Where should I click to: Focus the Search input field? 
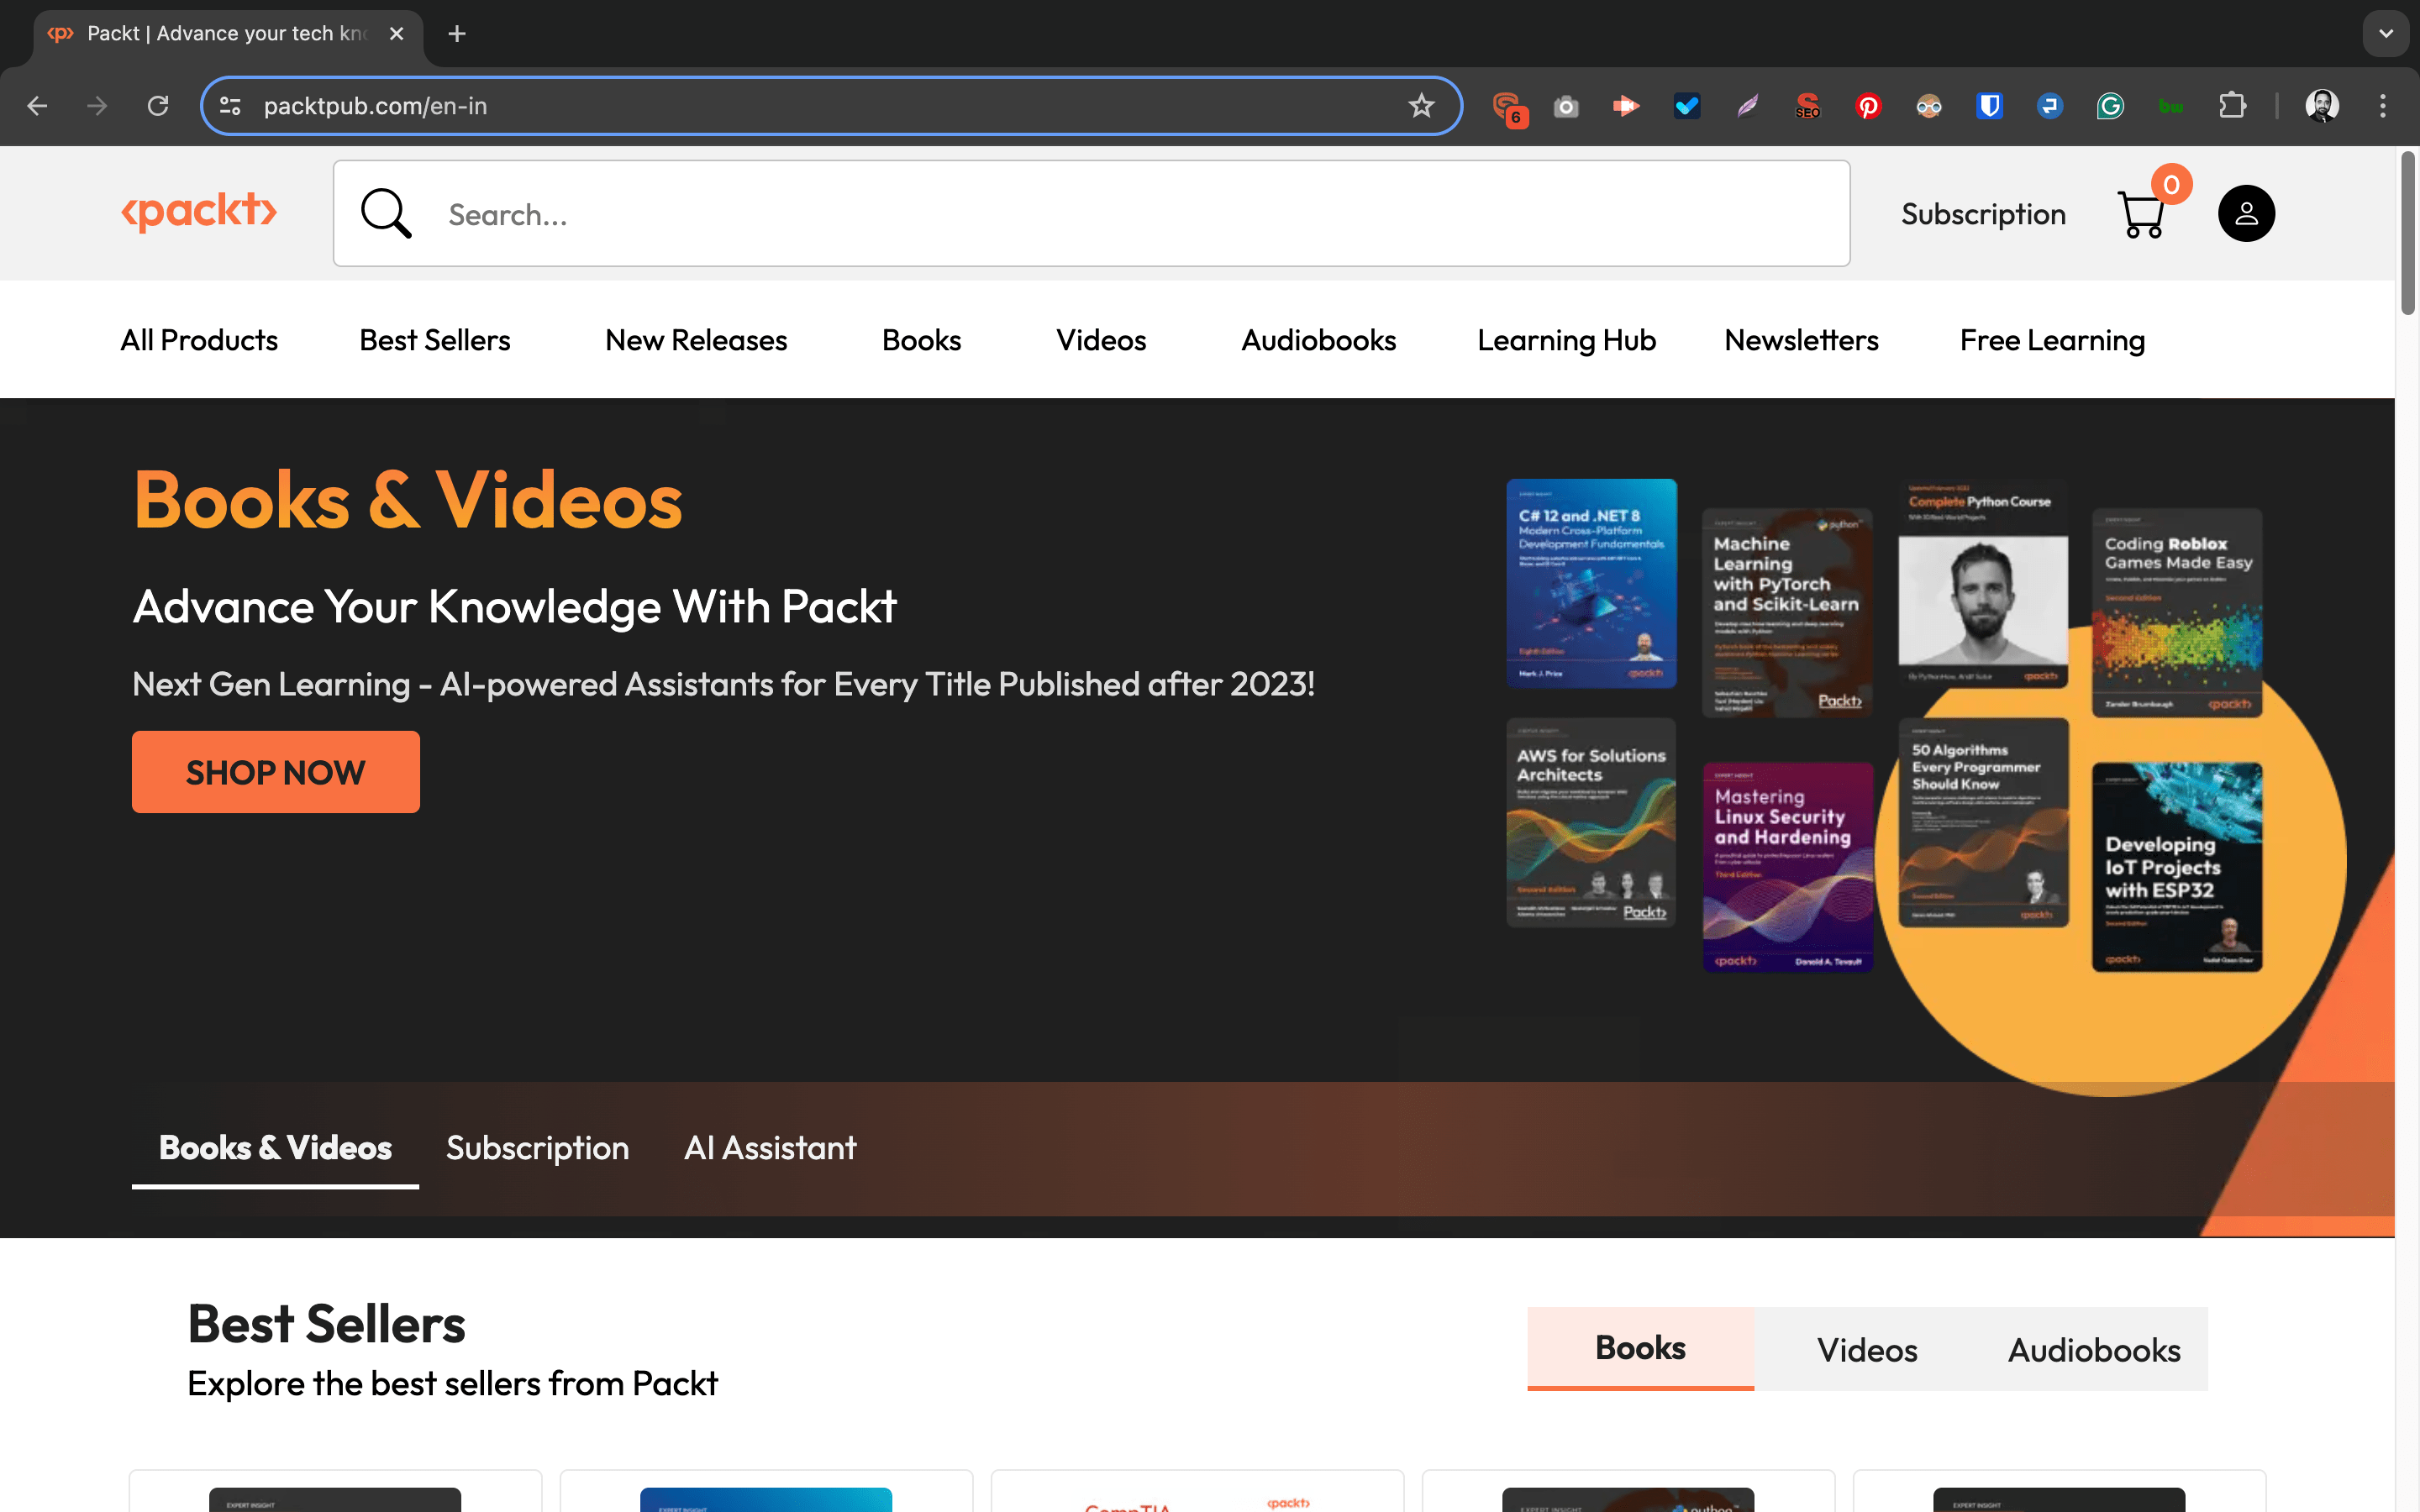[x=1092, y=214]
